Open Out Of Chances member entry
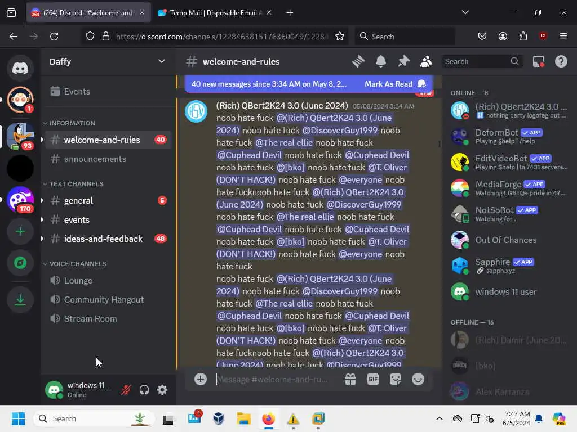This screenshot has height=432, width=577. (509, 240)
